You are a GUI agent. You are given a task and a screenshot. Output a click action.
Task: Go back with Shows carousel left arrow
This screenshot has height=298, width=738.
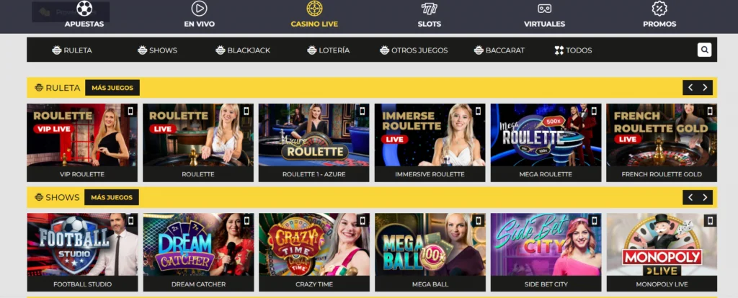[x=690, y=197]
